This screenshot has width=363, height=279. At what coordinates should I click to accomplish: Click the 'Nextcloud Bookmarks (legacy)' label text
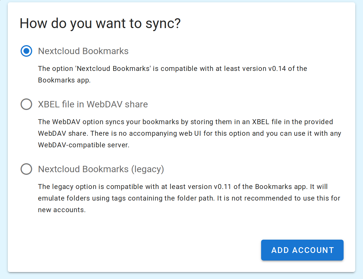pyautogui.click(x=101, y=169)
